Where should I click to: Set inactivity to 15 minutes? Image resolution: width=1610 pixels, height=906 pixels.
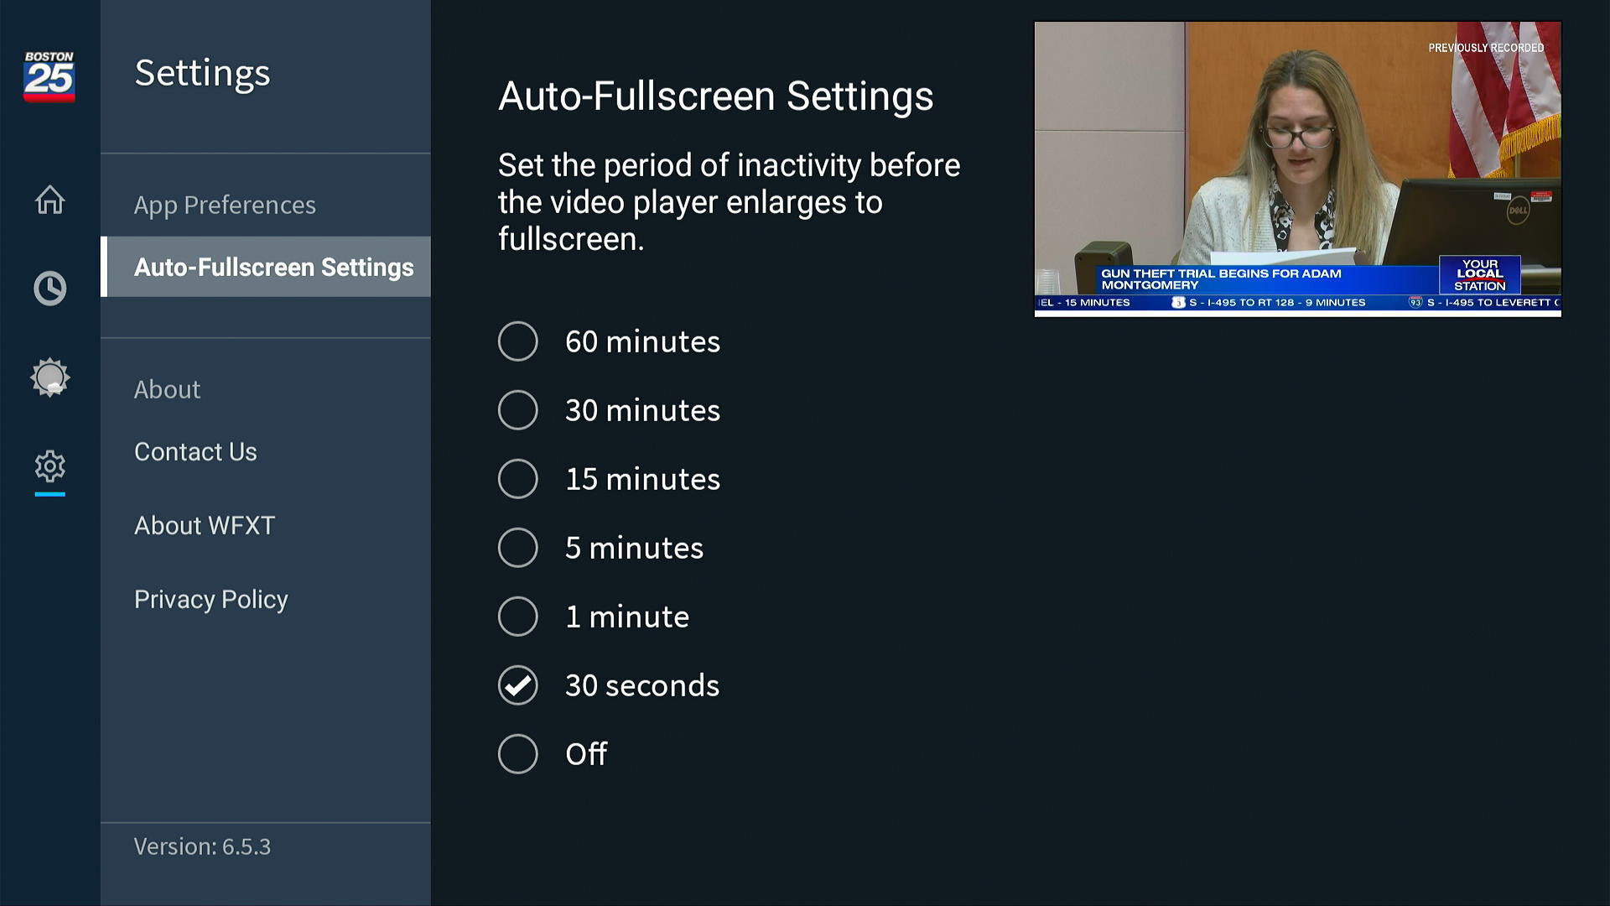click(518, 479)
